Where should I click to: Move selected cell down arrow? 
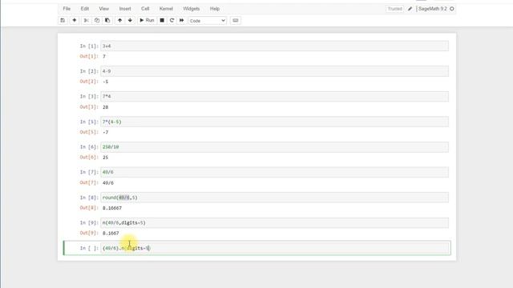click(x=130, y=20)
